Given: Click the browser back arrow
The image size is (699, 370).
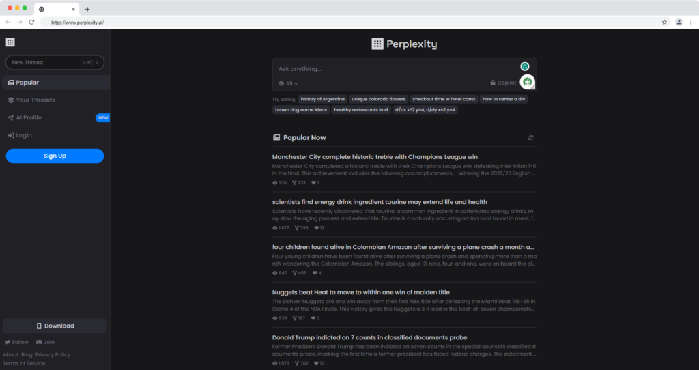Looking at the screenshot, I should point(8,23).
